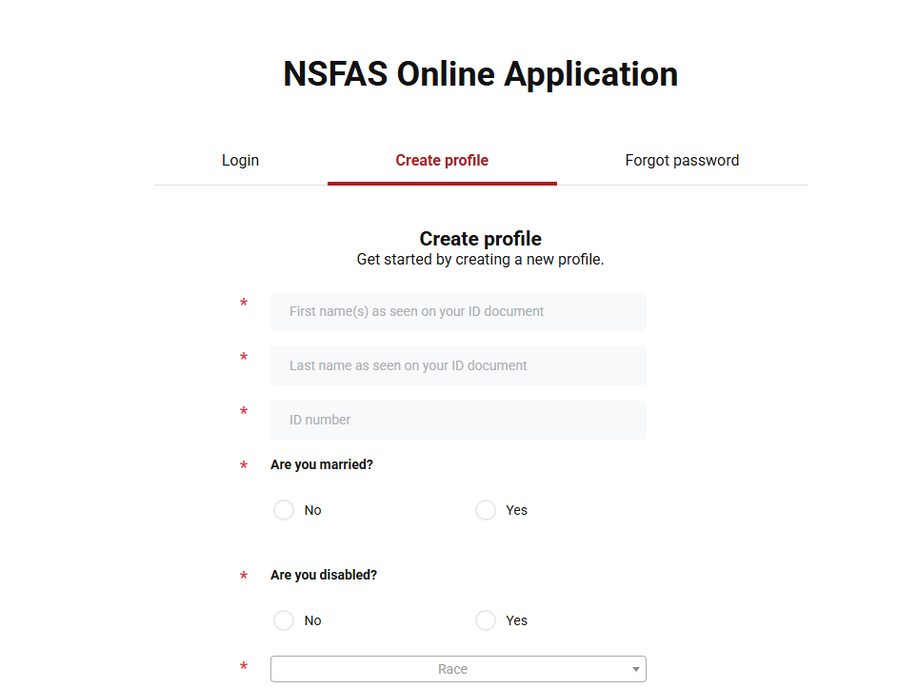
Task: Click the asterisk beside Race dropdown
Action: pos(244,666)
